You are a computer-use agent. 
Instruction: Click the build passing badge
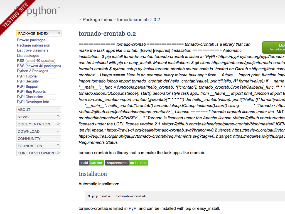(91, 163)
